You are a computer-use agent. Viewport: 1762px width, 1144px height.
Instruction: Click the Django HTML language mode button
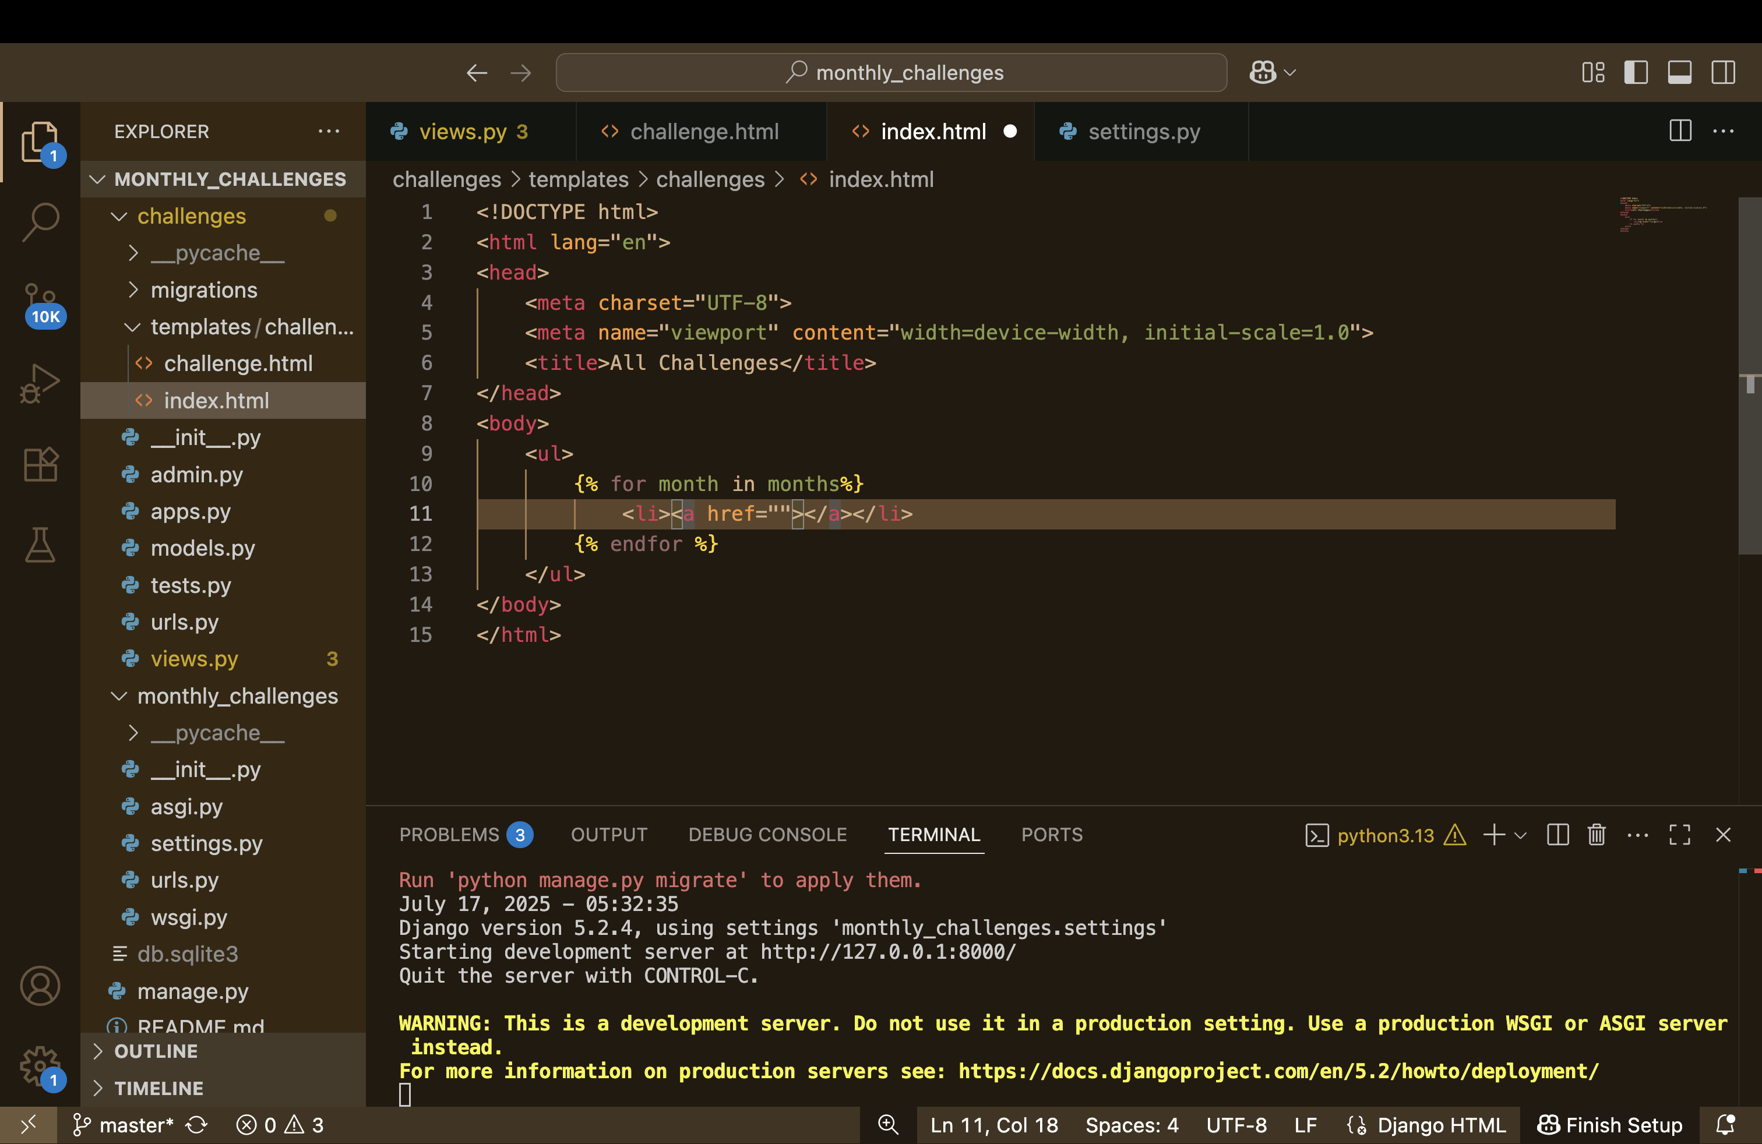[1441, 1125]
